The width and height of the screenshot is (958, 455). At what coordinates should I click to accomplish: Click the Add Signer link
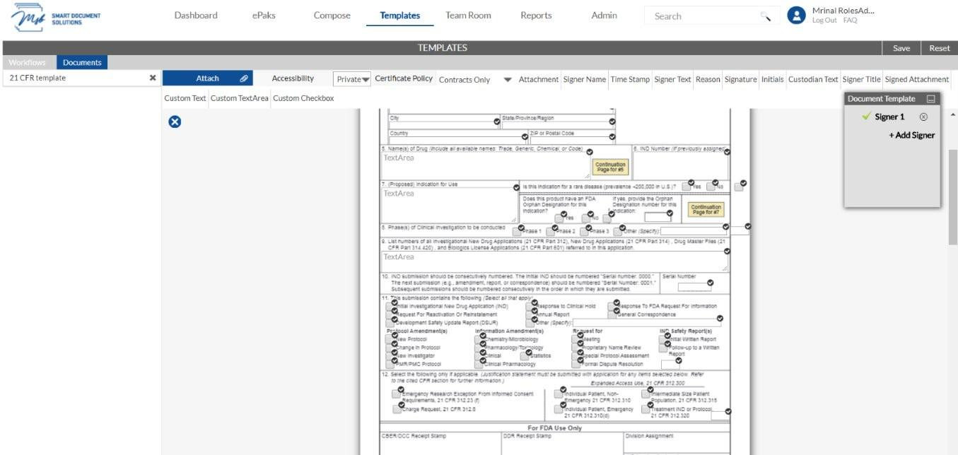912,135
